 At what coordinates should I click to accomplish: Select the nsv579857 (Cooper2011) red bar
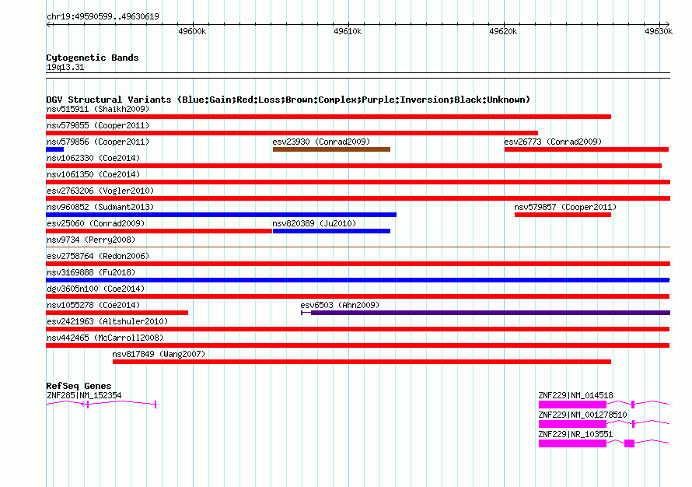click(x=563, y=215)
